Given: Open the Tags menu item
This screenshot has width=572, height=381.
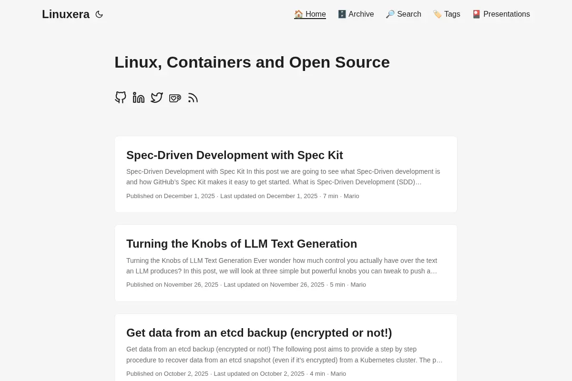Looking at the screenshot, I should click(447, 14).
